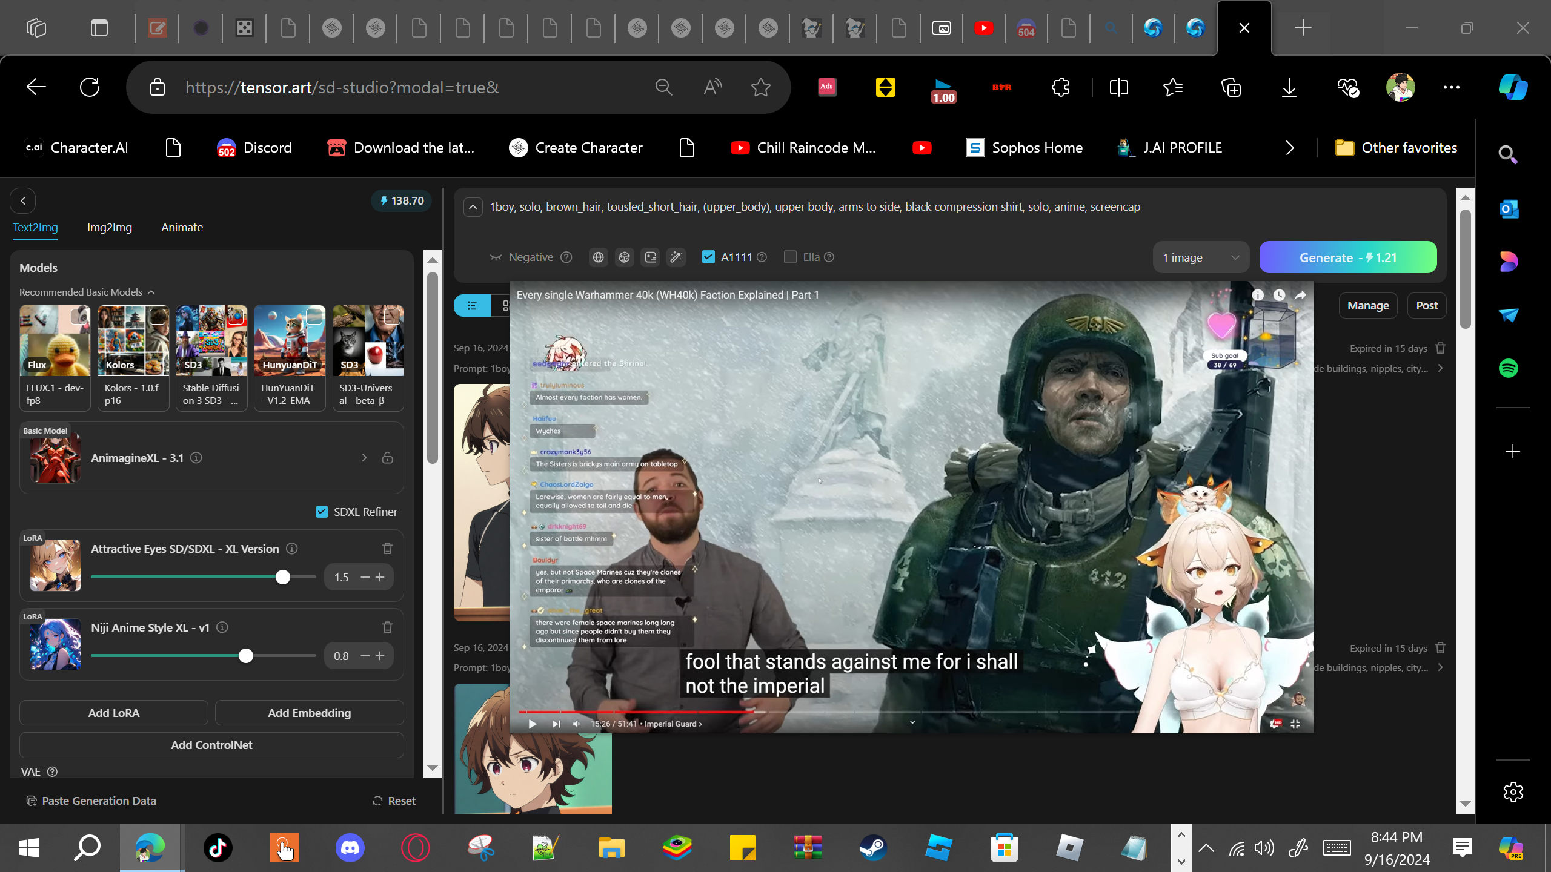Click the share arrow on the video overlay
The width and height of the screenshot is (1551, 872).
click(x=1300, y=295)
